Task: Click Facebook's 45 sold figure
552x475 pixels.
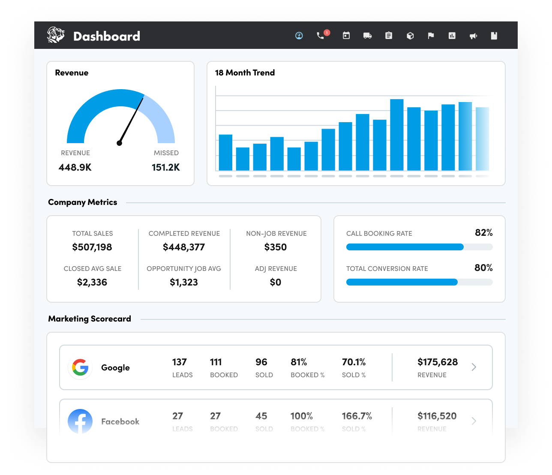Action: point(261,416)
